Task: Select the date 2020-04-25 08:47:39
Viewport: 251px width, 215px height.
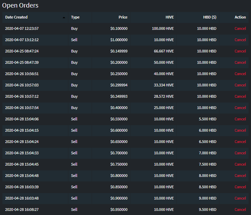Action: (x=22, y=62)
